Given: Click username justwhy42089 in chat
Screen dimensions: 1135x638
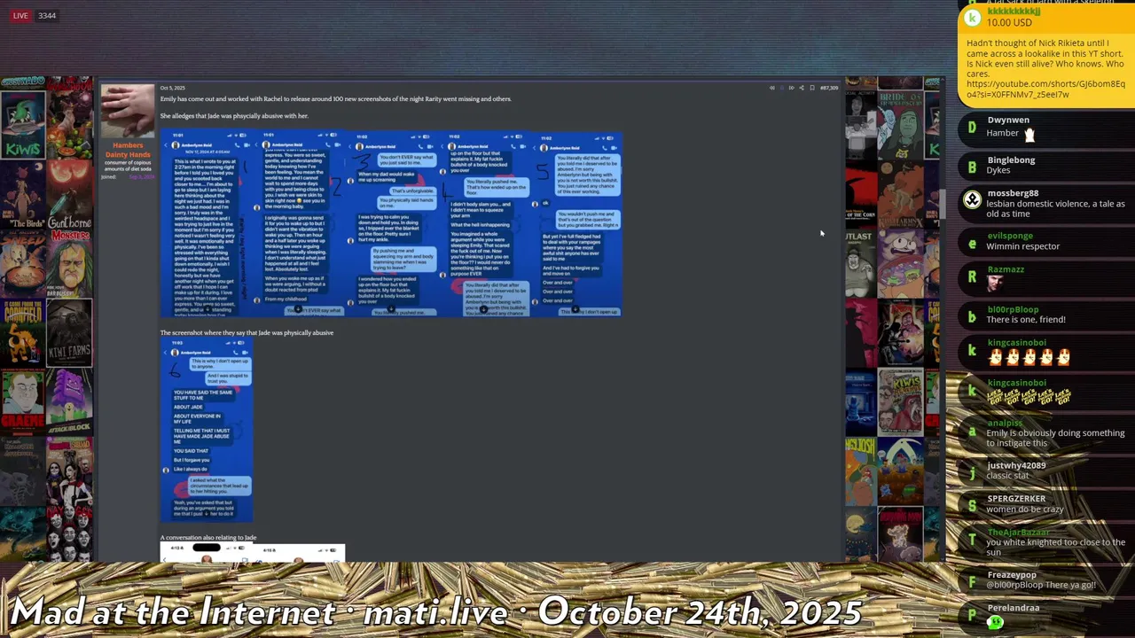Looking at the screenshot, I should tap(1016, 465).
